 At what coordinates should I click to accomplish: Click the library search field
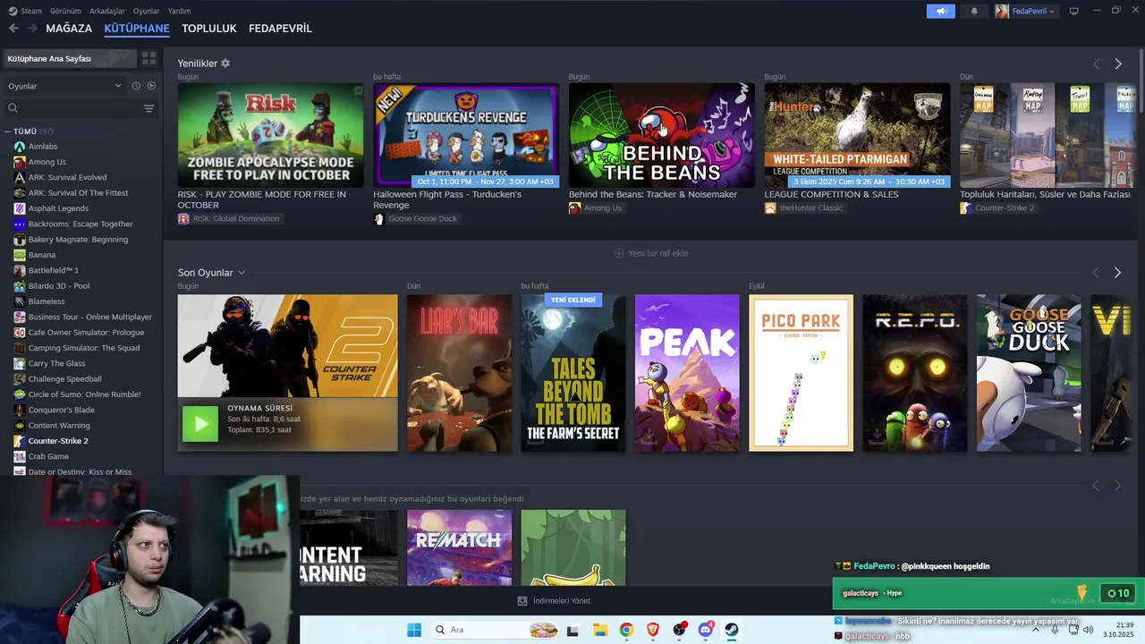click(73, 108)
